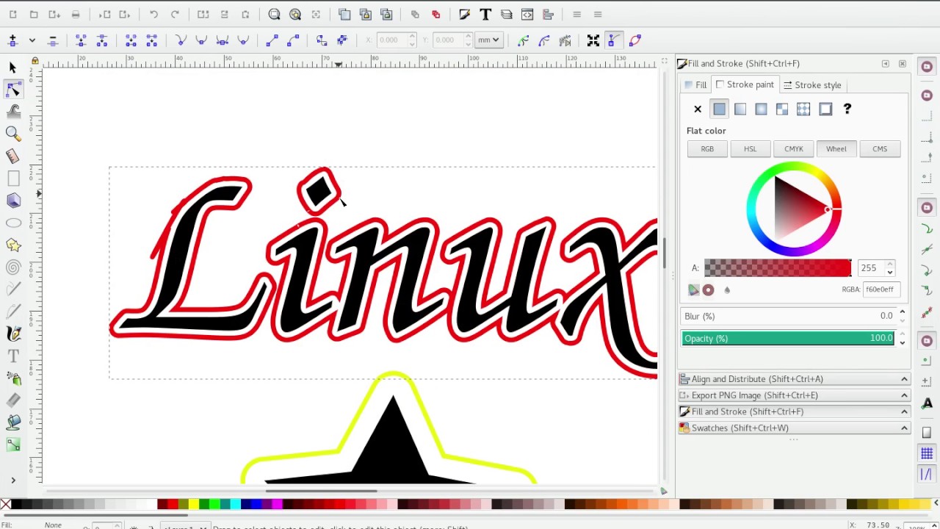Switch to the Fill tab
940x529 pixels.
coord(695,85)
